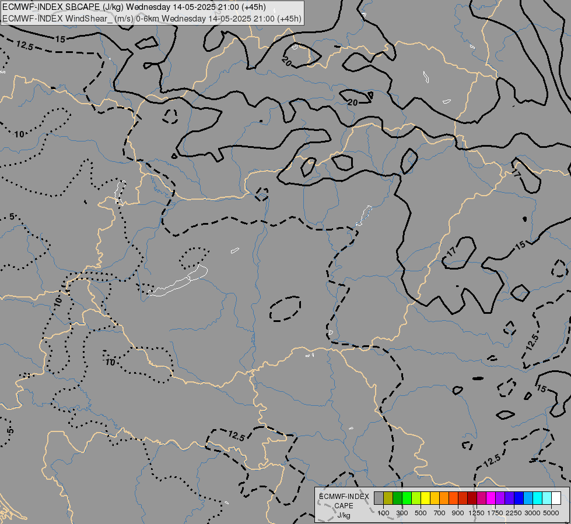Image resolution: width=571 pixels, height=524 pixels.
Task: Click the '700' legend tick label
Action: [440, 513]
